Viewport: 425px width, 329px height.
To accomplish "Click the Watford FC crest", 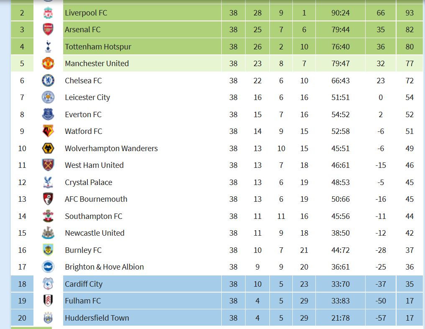I will coord(48,131).
